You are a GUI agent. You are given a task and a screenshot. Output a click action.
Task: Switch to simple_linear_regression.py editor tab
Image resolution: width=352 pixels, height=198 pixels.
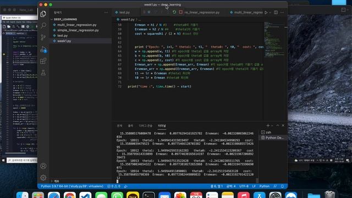[x=202, y=12]
